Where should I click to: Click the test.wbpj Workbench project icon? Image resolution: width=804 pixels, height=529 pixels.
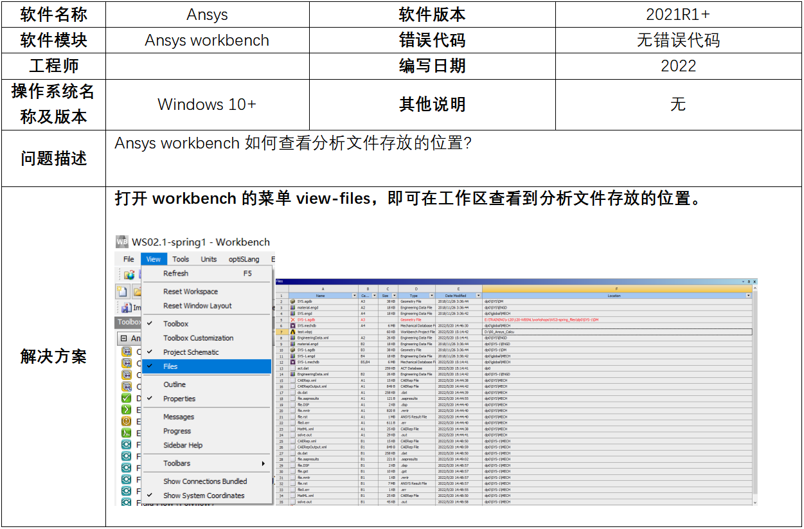tap(292, 332)
